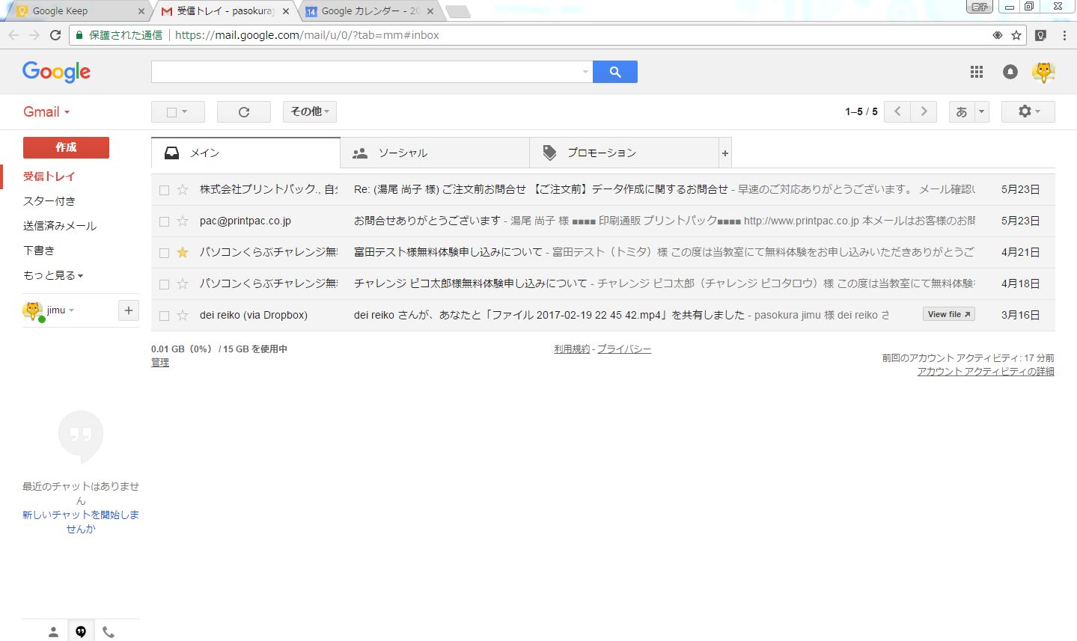The width and height of the screenshot is (1077, 641).
Task: Open Google notifications bell
Action: 1010,72
